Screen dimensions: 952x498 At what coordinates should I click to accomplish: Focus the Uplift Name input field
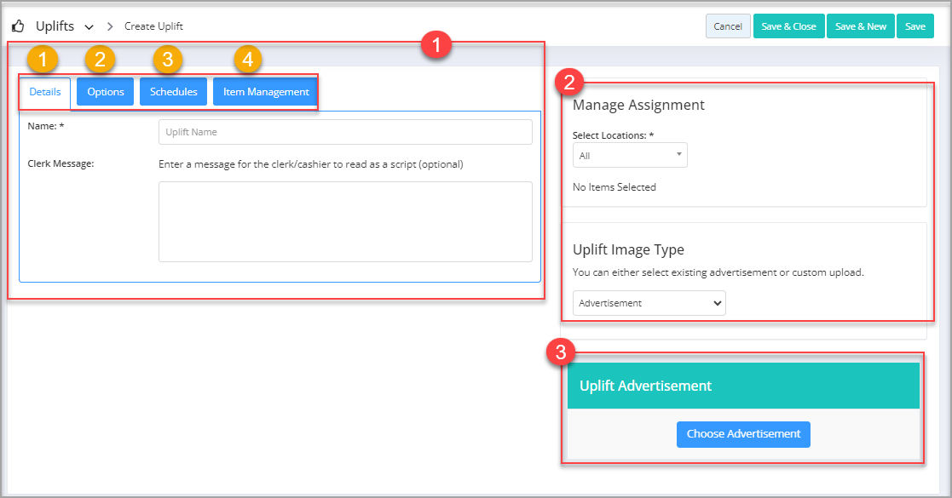click(x=345, y=132)
